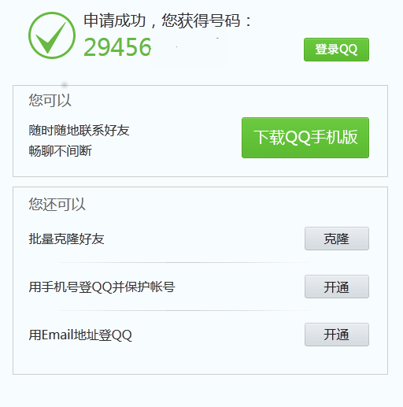The image size is (403, 407).
Task: Activate Email address login with 开通
Action: tap(337, 335)
